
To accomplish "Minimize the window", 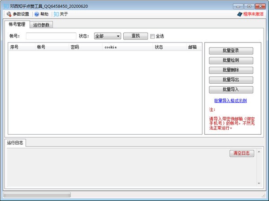I will 238,7.
